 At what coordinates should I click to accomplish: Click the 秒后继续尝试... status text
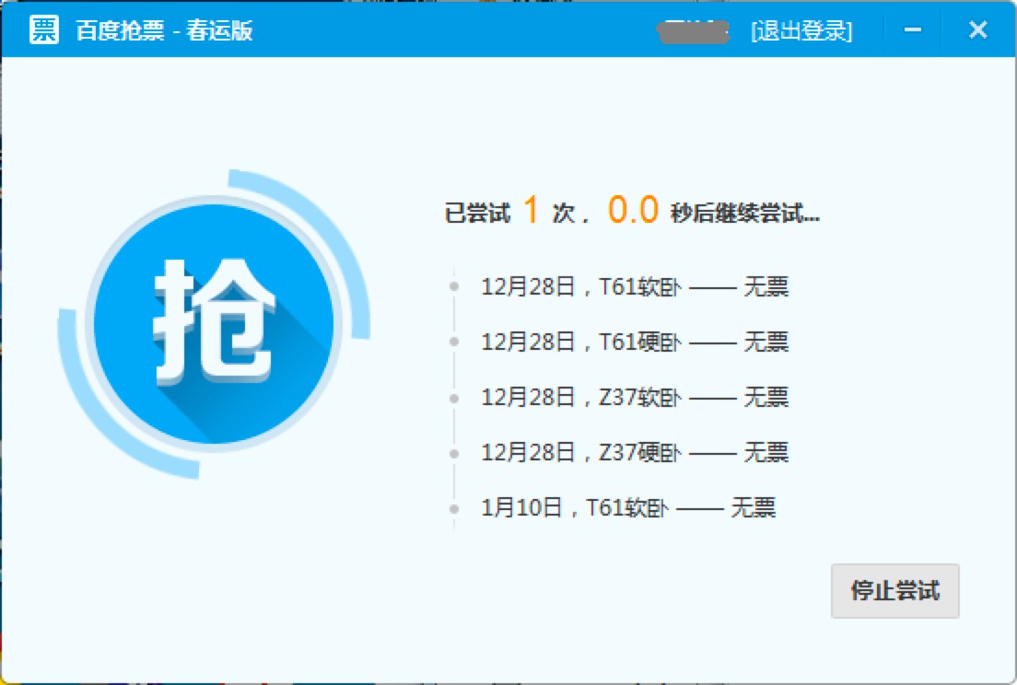click(745, 213)
